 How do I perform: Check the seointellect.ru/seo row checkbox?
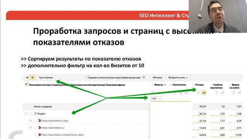pyautogui.click(x=35, y=121)
